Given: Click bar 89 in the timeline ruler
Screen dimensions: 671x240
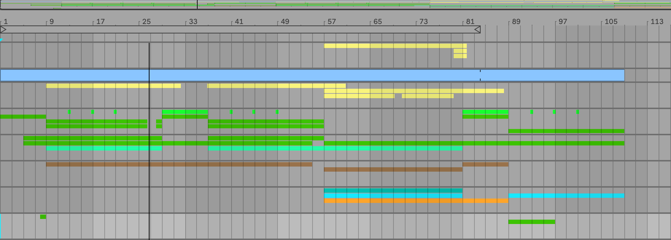Looking at the screenshot, I should click(x=516, y=21).
